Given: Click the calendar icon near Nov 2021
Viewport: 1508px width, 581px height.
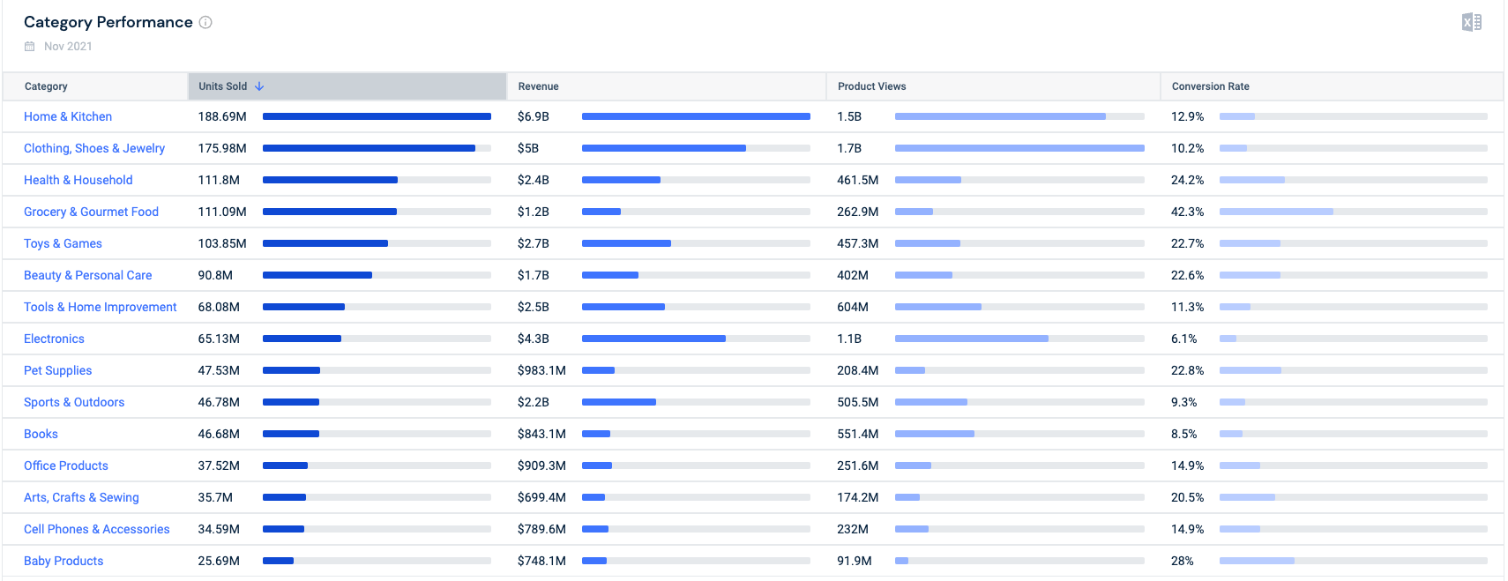Looking at the screenshot, I should pyautogui.click(x=30, y=47).
